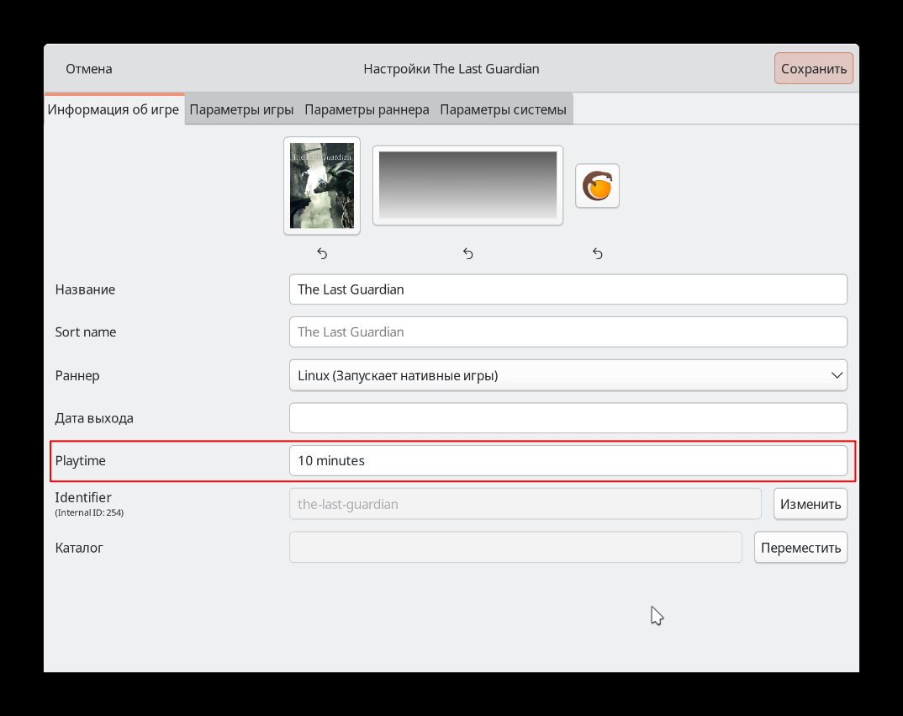This screenshot has width=903, height=716.
Task: Open the Параметры раннера tab
Action: [367, 109]
